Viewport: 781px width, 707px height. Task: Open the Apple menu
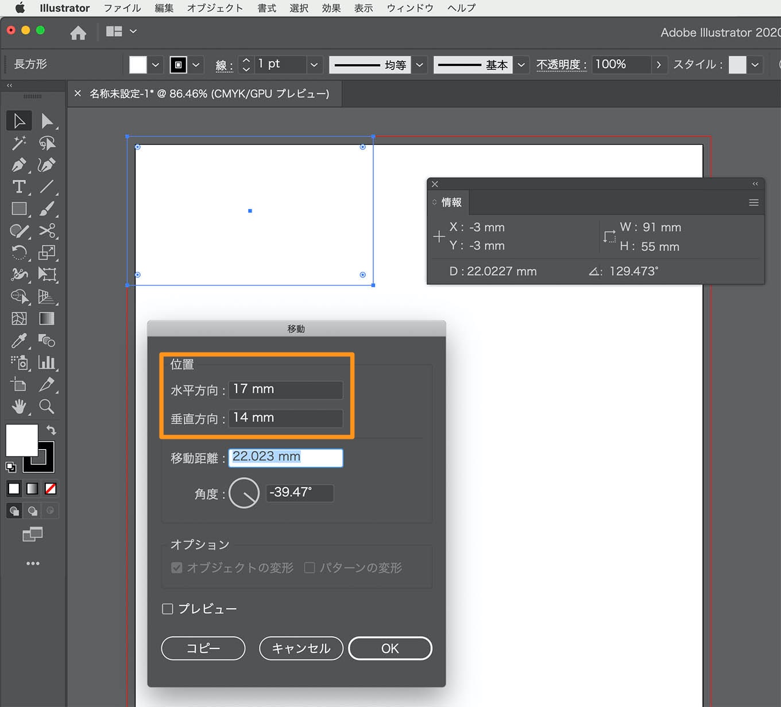20,8
